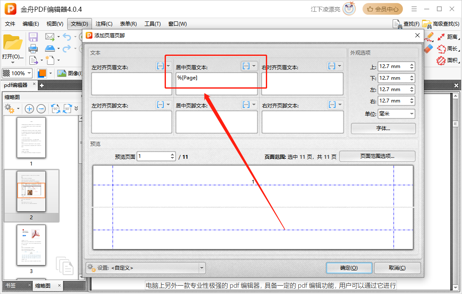Open the hamburger menu in title bar

pos(414,9)
